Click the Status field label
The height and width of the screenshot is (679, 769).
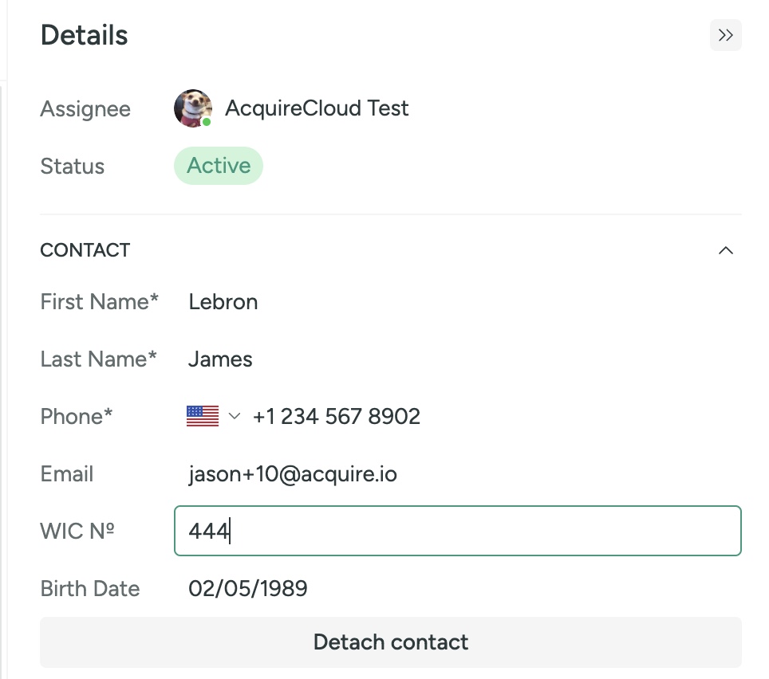(72, 166)
